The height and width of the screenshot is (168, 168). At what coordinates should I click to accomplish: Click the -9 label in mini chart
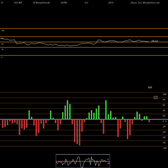(x=108, y=159)
